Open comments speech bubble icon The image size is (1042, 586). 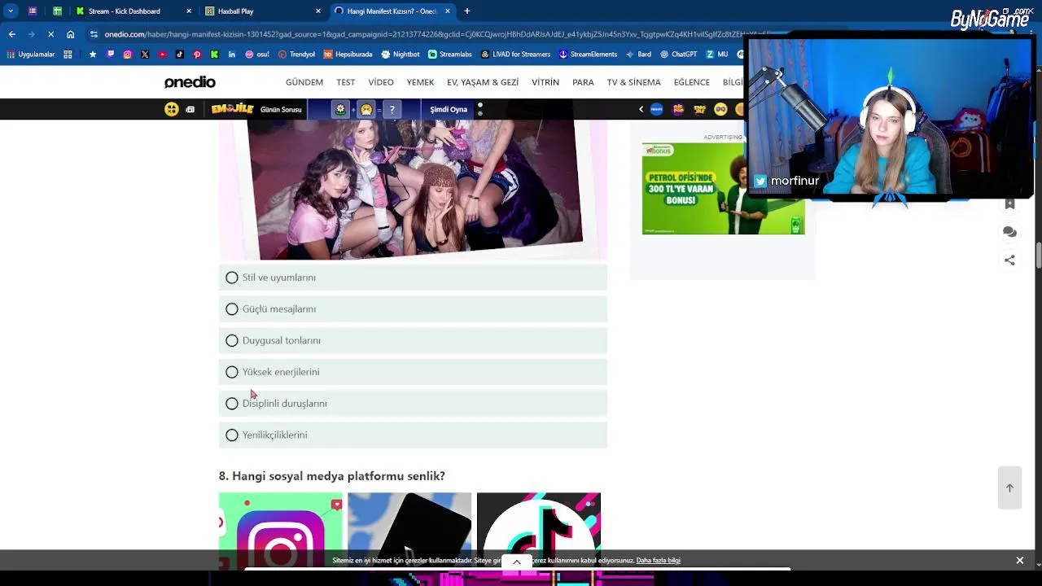(x=1009, y=232)
